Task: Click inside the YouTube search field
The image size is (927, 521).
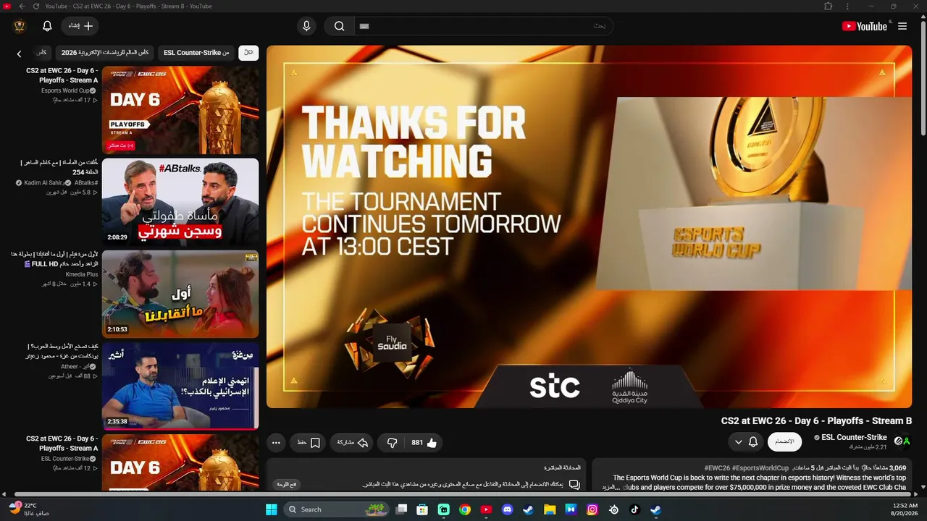Action: click(484, 26)
